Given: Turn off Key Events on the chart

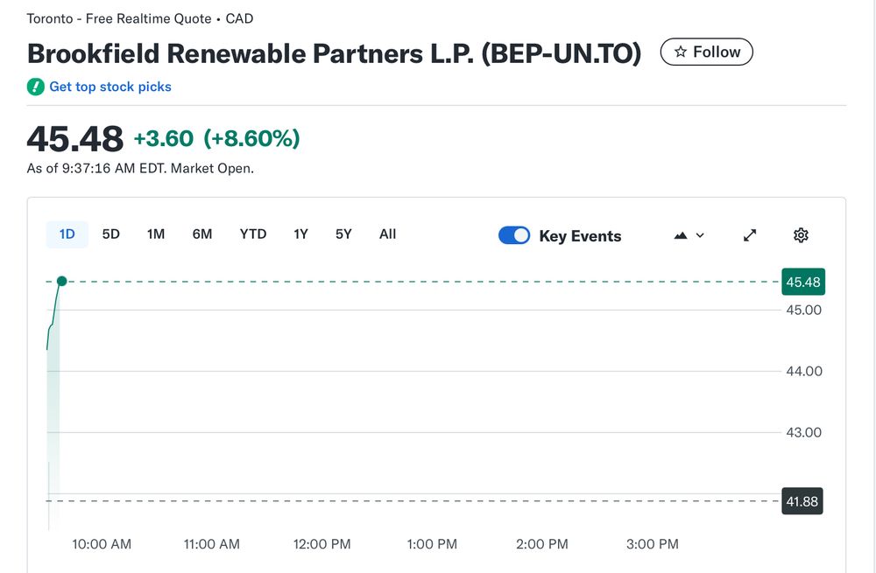Looking at the screenshot, I should 515,235.
